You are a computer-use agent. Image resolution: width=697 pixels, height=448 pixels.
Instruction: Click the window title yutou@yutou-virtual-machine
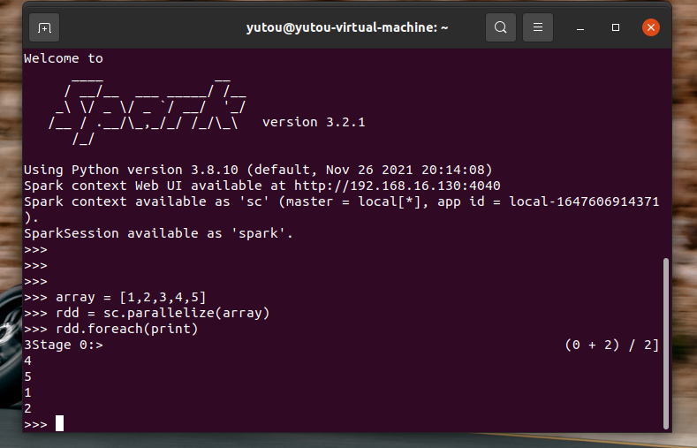point(347,27)
